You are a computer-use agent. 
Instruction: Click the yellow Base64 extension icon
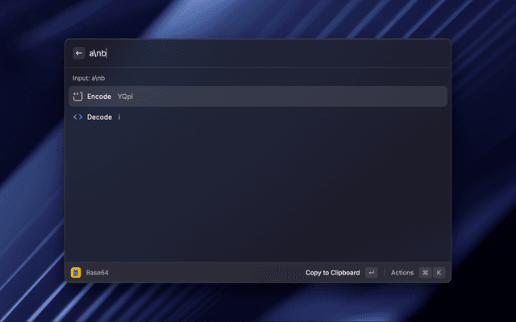[x=76, y=272]
